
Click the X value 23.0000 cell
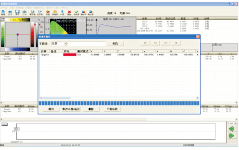[95, 54]
